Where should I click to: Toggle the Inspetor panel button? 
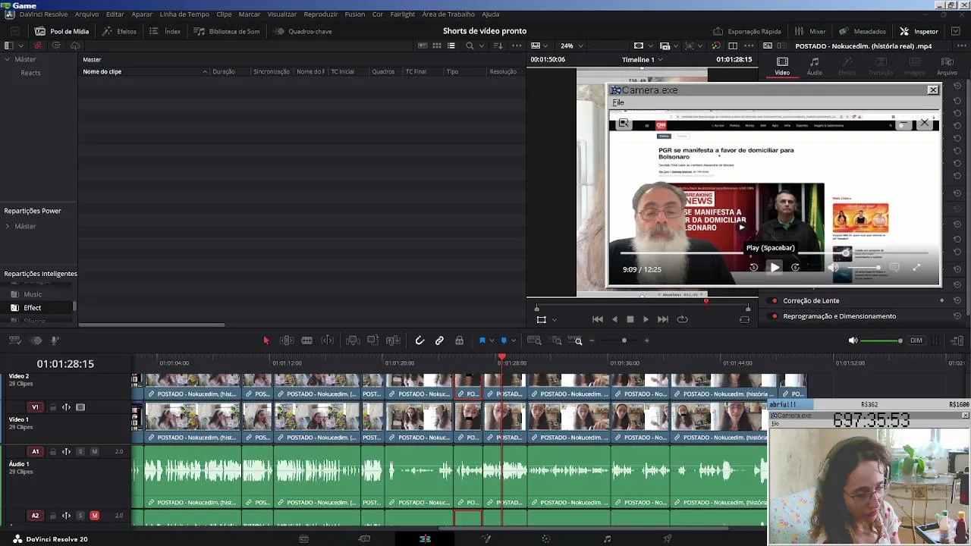click(919, 31)
